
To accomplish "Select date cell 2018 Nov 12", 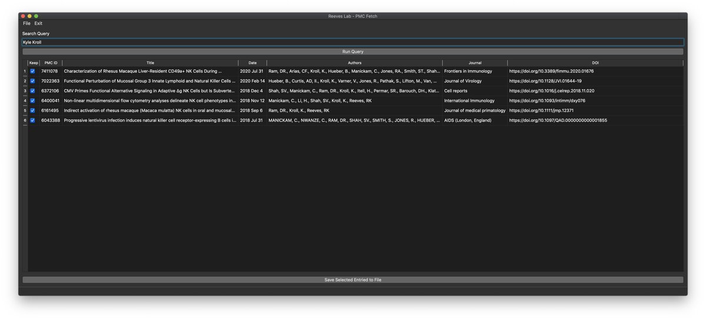I will point(252,100).
